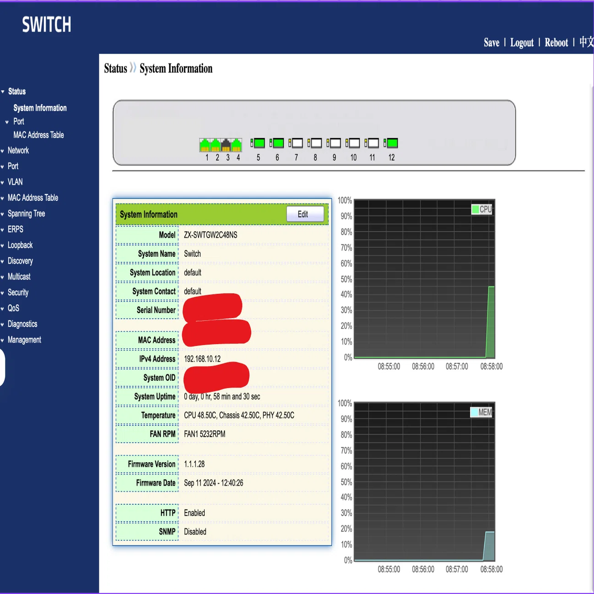594x594 pixels.
Task: Expand the Security menu
Action: (18, 292)
